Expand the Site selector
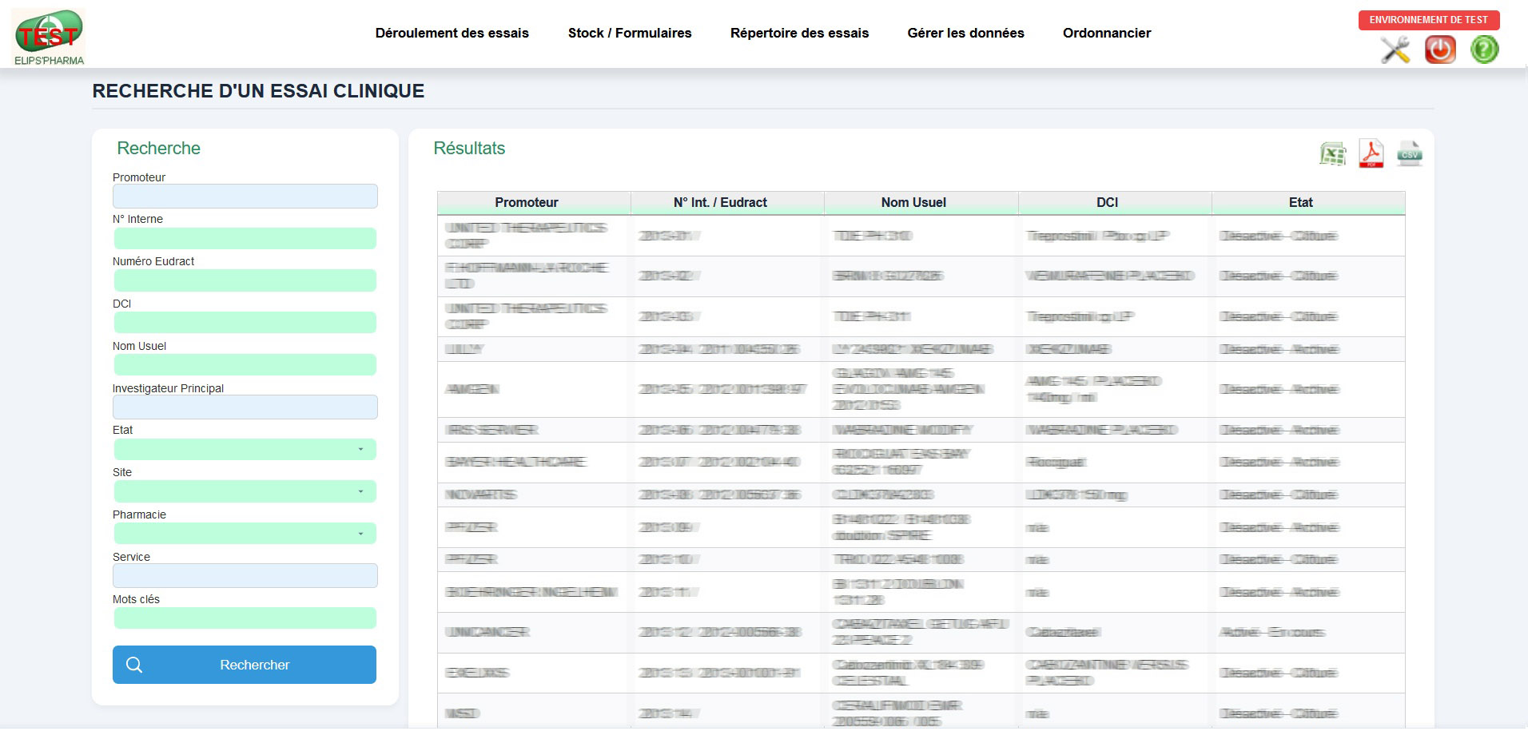The width and height of the screenshot is (1528, 735). 245,491
